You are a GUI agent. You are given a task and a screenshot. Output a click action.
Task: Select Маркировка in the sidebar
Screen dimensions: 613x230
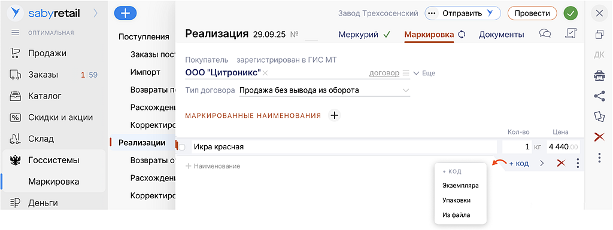point(54,182)
